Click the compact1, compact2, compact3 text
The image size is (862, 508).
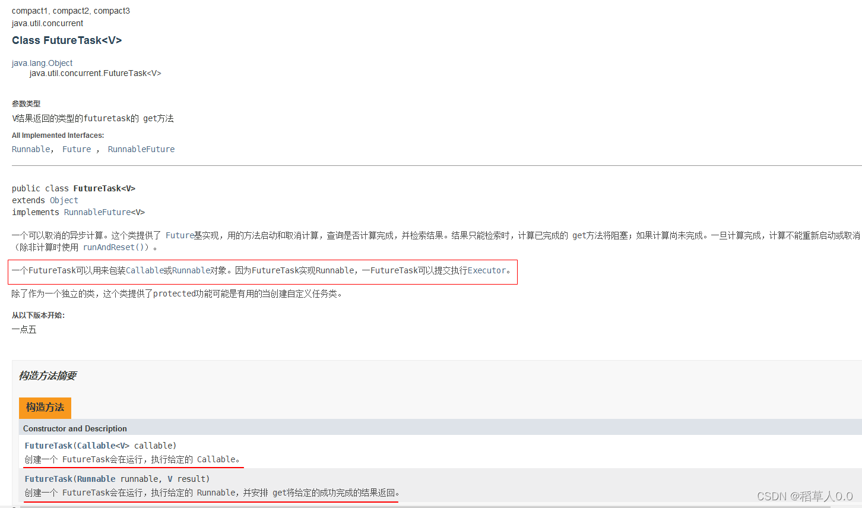coord(71,11)
